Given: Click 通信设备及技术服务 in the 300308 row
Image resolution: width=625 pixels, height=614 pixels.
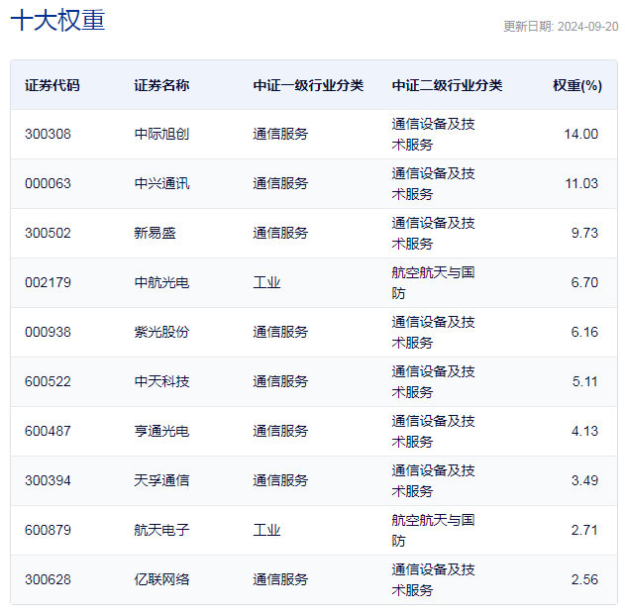Looking at the screenshot, I should tap(433, 134).
